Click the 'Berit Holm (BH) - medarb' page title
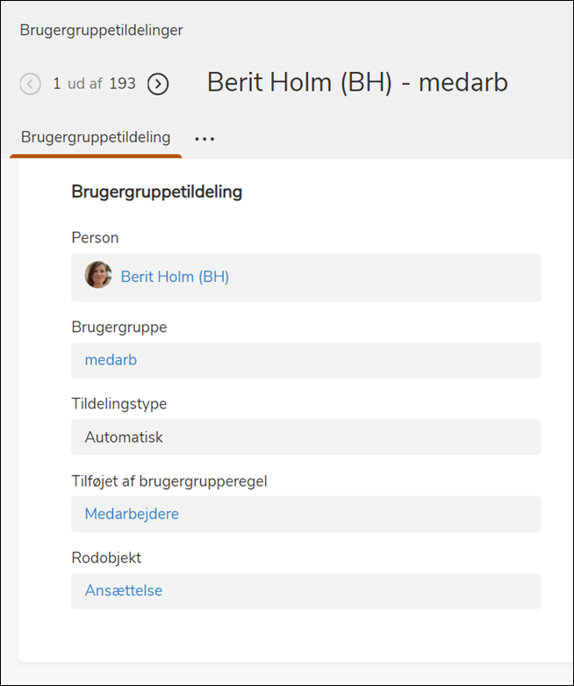This screenshot has width=574, height=686. click(357, 83)
